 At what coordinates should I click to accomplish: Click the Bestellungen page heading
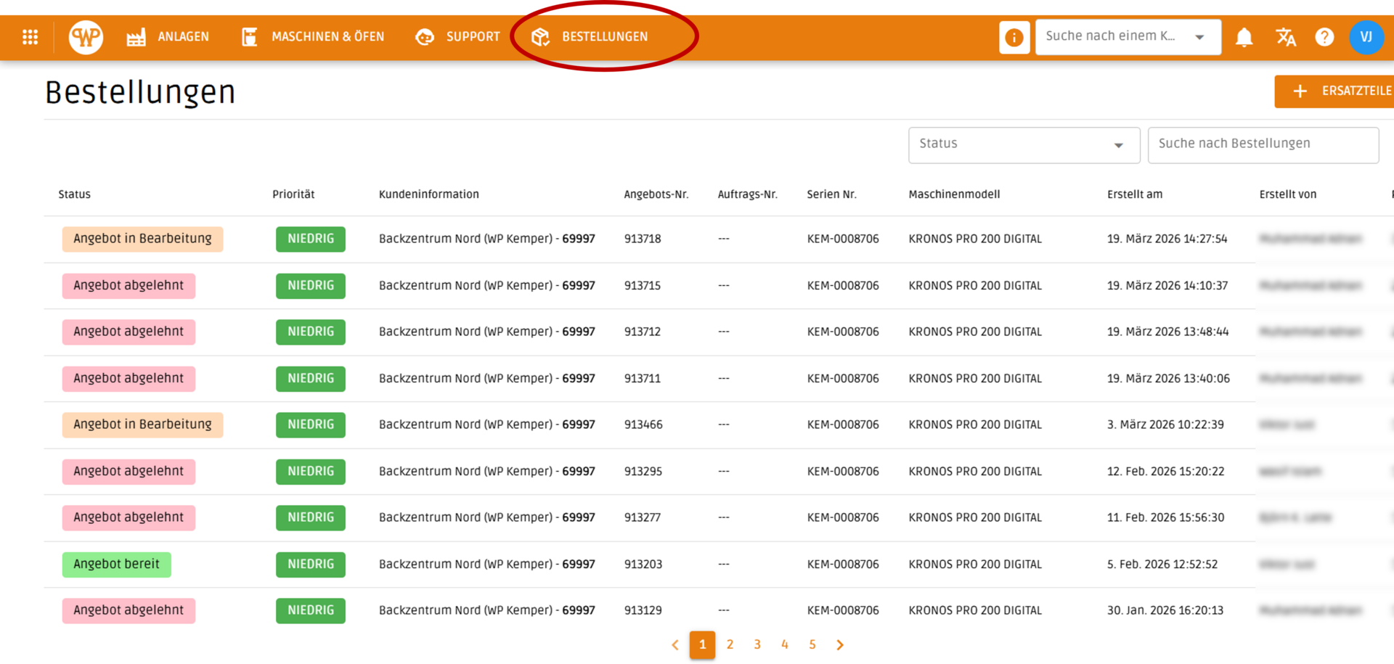140,93
